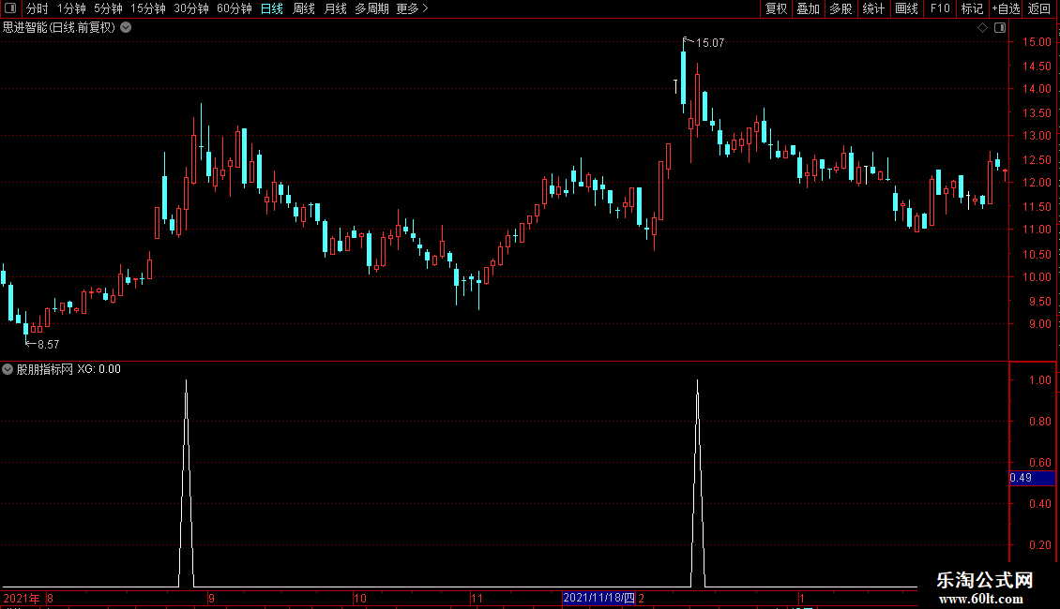Click the XG: 0.00 indicator value
Screen dimensions: 1060x609
point(98,369)
